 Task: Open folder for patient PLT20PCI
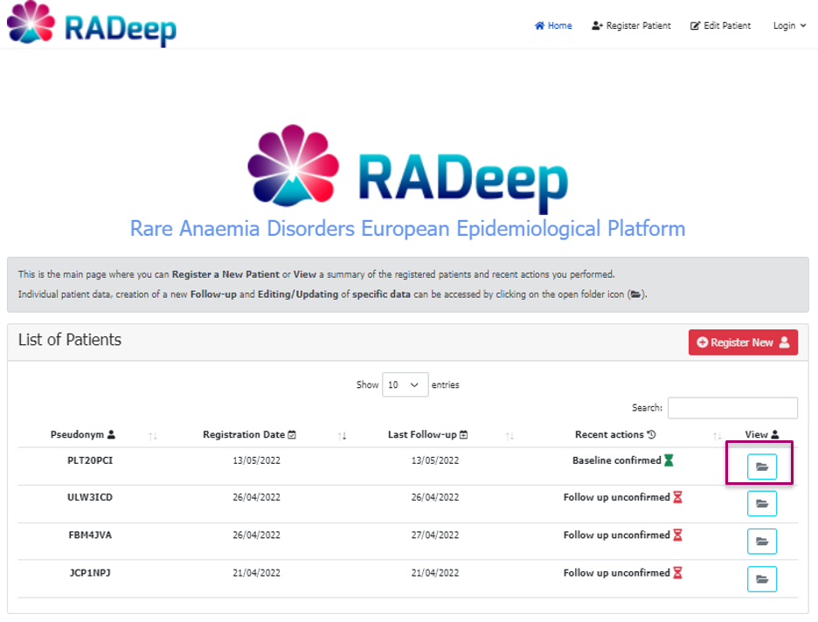click(x=762, y=466)
